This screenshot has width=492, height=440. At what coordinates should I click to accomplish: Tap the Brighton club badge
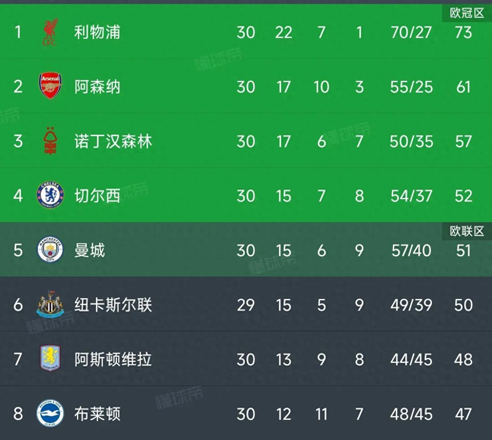pyautogui.click(x=50, y=413)
